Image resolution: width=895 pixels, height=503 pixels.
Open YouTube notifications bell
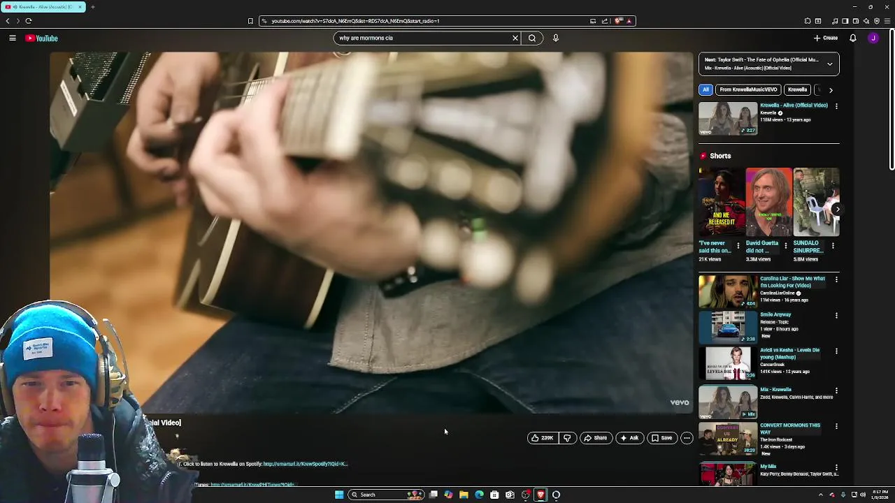click(853, 38)
